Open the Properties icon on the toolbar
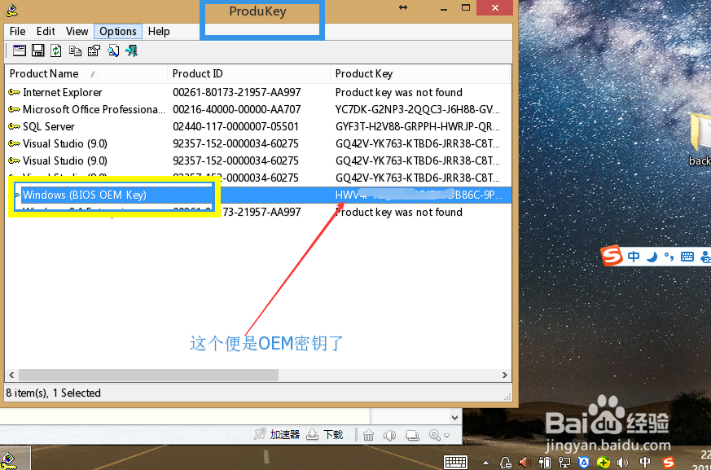Viewport: 711px width, 470px height. pyautogui.click(x=93, y=50)
